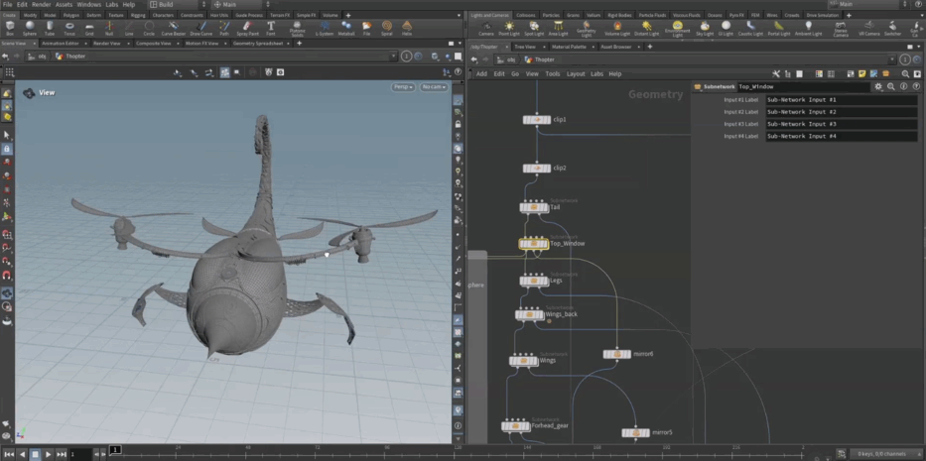Select the Font shelf tool
This screenshot has width=926, height=461.
tap(270, 27)
